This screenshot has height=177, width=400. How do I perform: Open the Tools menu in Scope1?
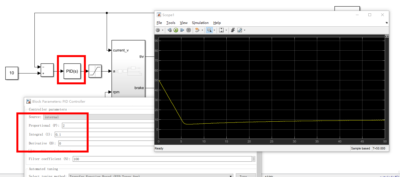click(171, 23)
